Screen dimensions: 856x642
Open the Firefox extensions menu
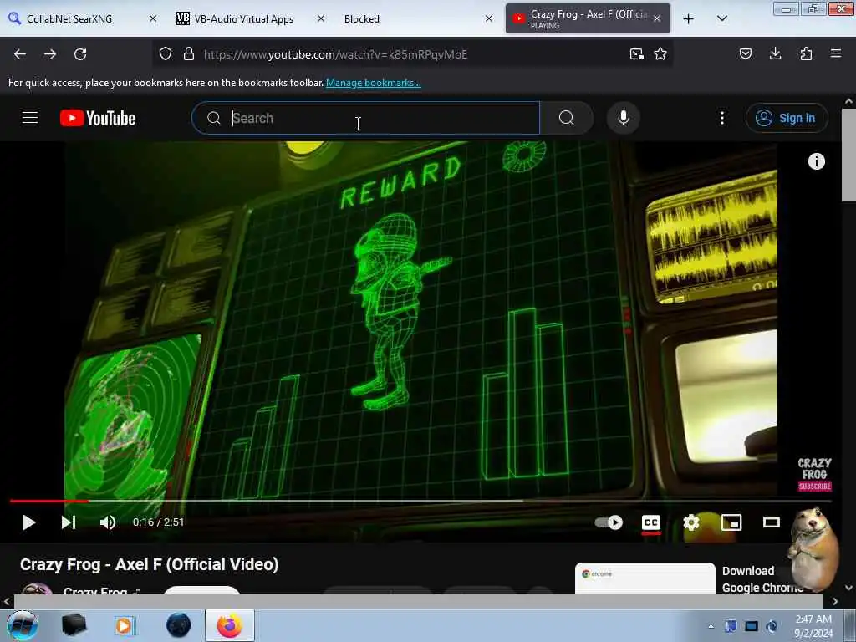[806, 53]
